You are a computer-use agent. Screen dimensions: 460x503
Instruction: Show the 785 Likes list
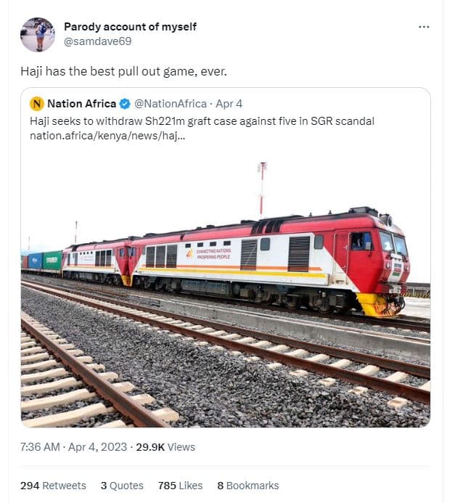click(176, 486)
